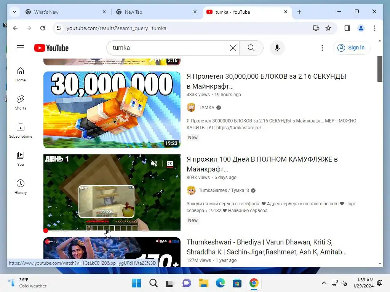Go to Home in the sidebar
Viewport: 390px width, 292px height.
(x=21, y=75)
